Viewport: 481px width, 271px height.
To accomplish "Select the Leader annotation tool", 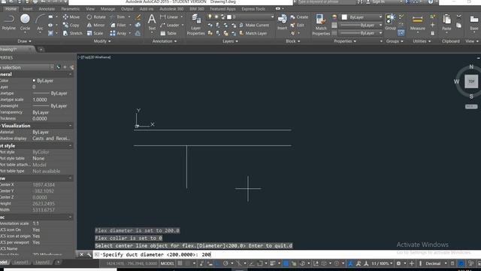I will [x=170, y=25].
